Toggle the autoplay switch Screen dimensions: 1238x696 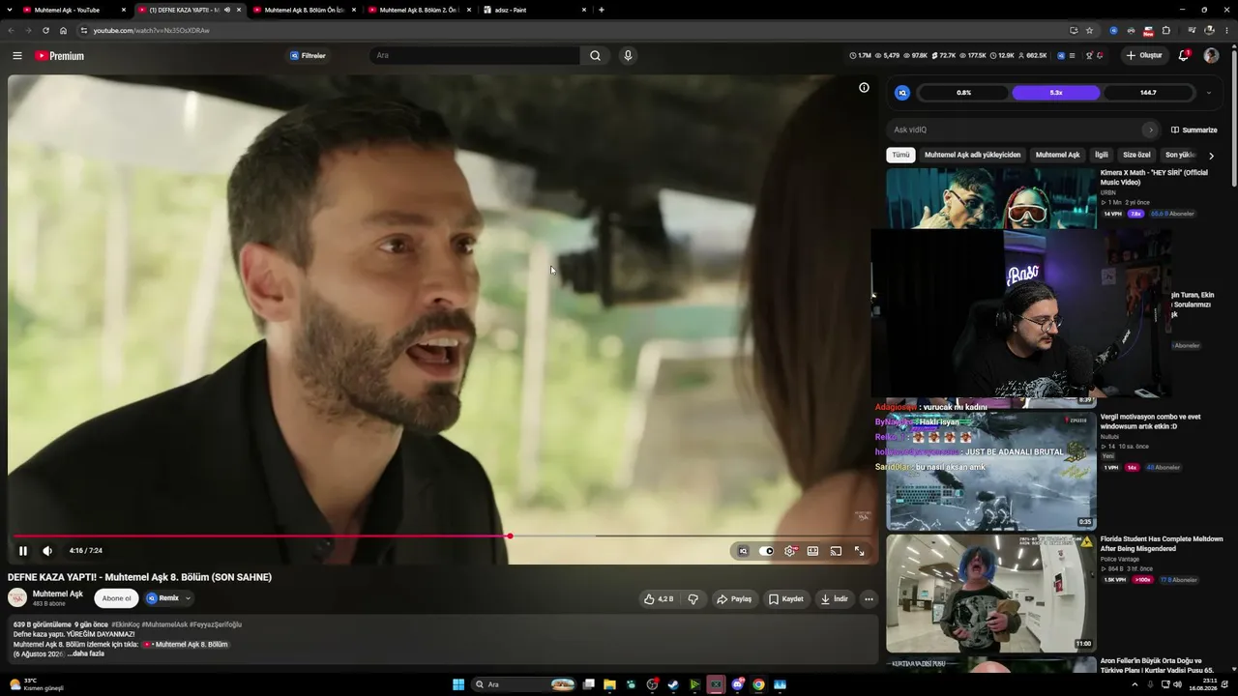coord(767,551)
